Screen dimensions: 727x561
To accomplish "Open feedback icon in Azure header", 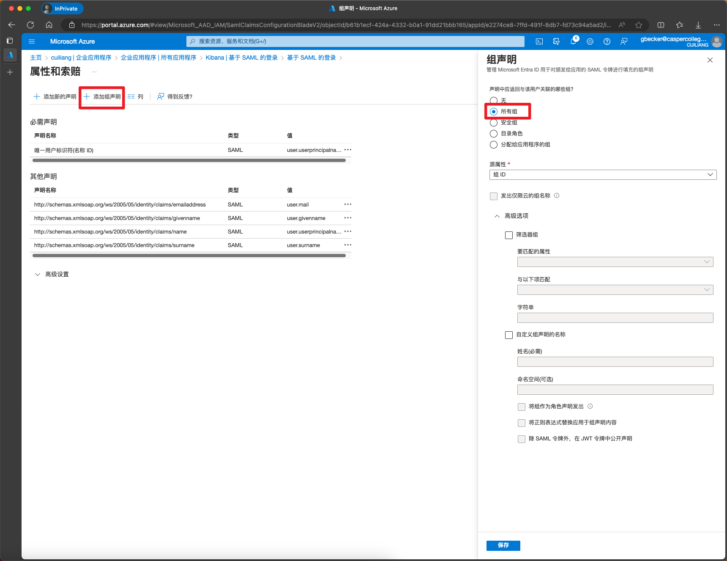I will tap(624, 41).
